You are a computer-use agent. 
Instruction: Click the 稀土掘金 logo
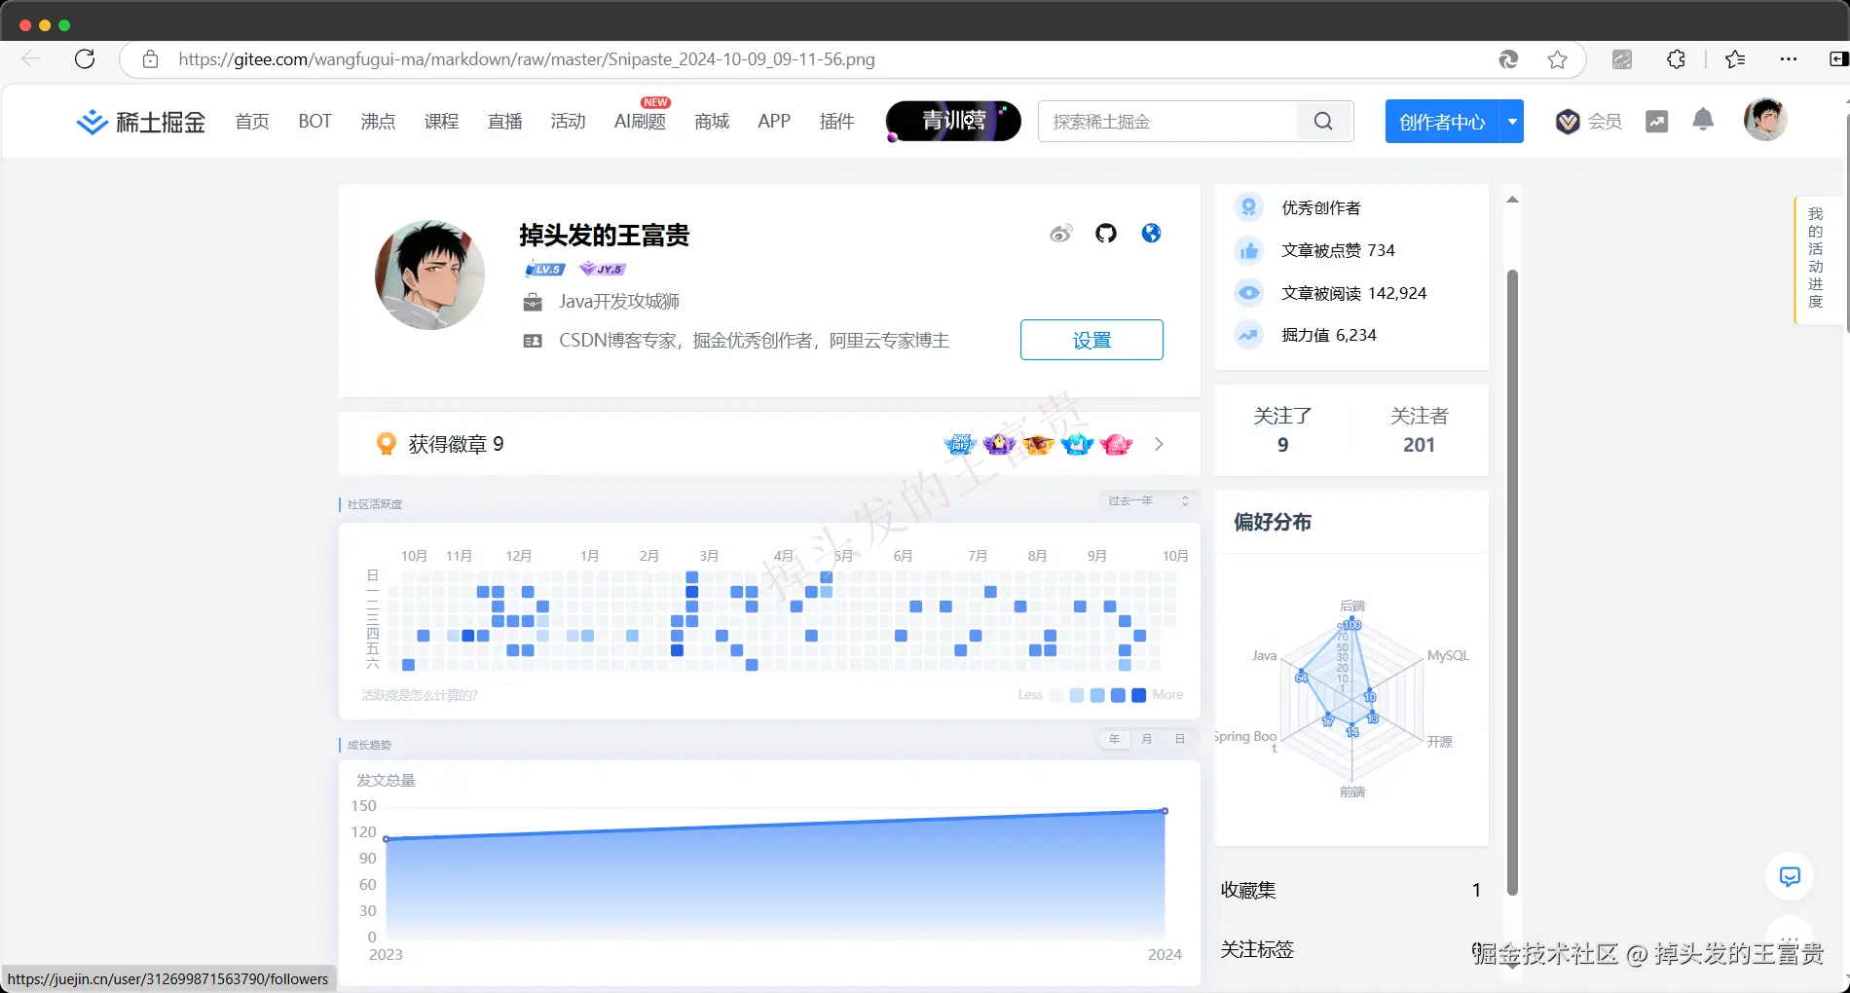(x=141, y=122)
